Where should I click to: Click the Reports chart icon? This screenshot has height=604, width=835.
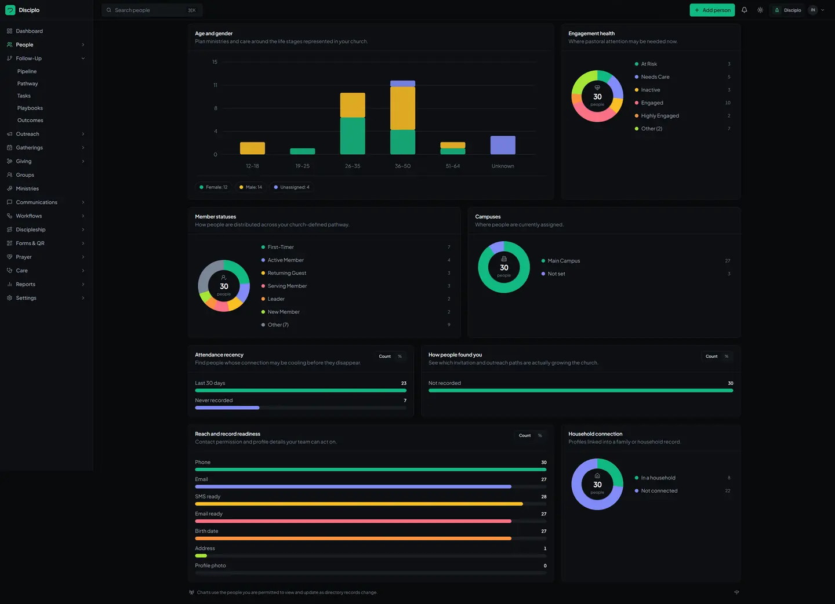coord(9,284)
